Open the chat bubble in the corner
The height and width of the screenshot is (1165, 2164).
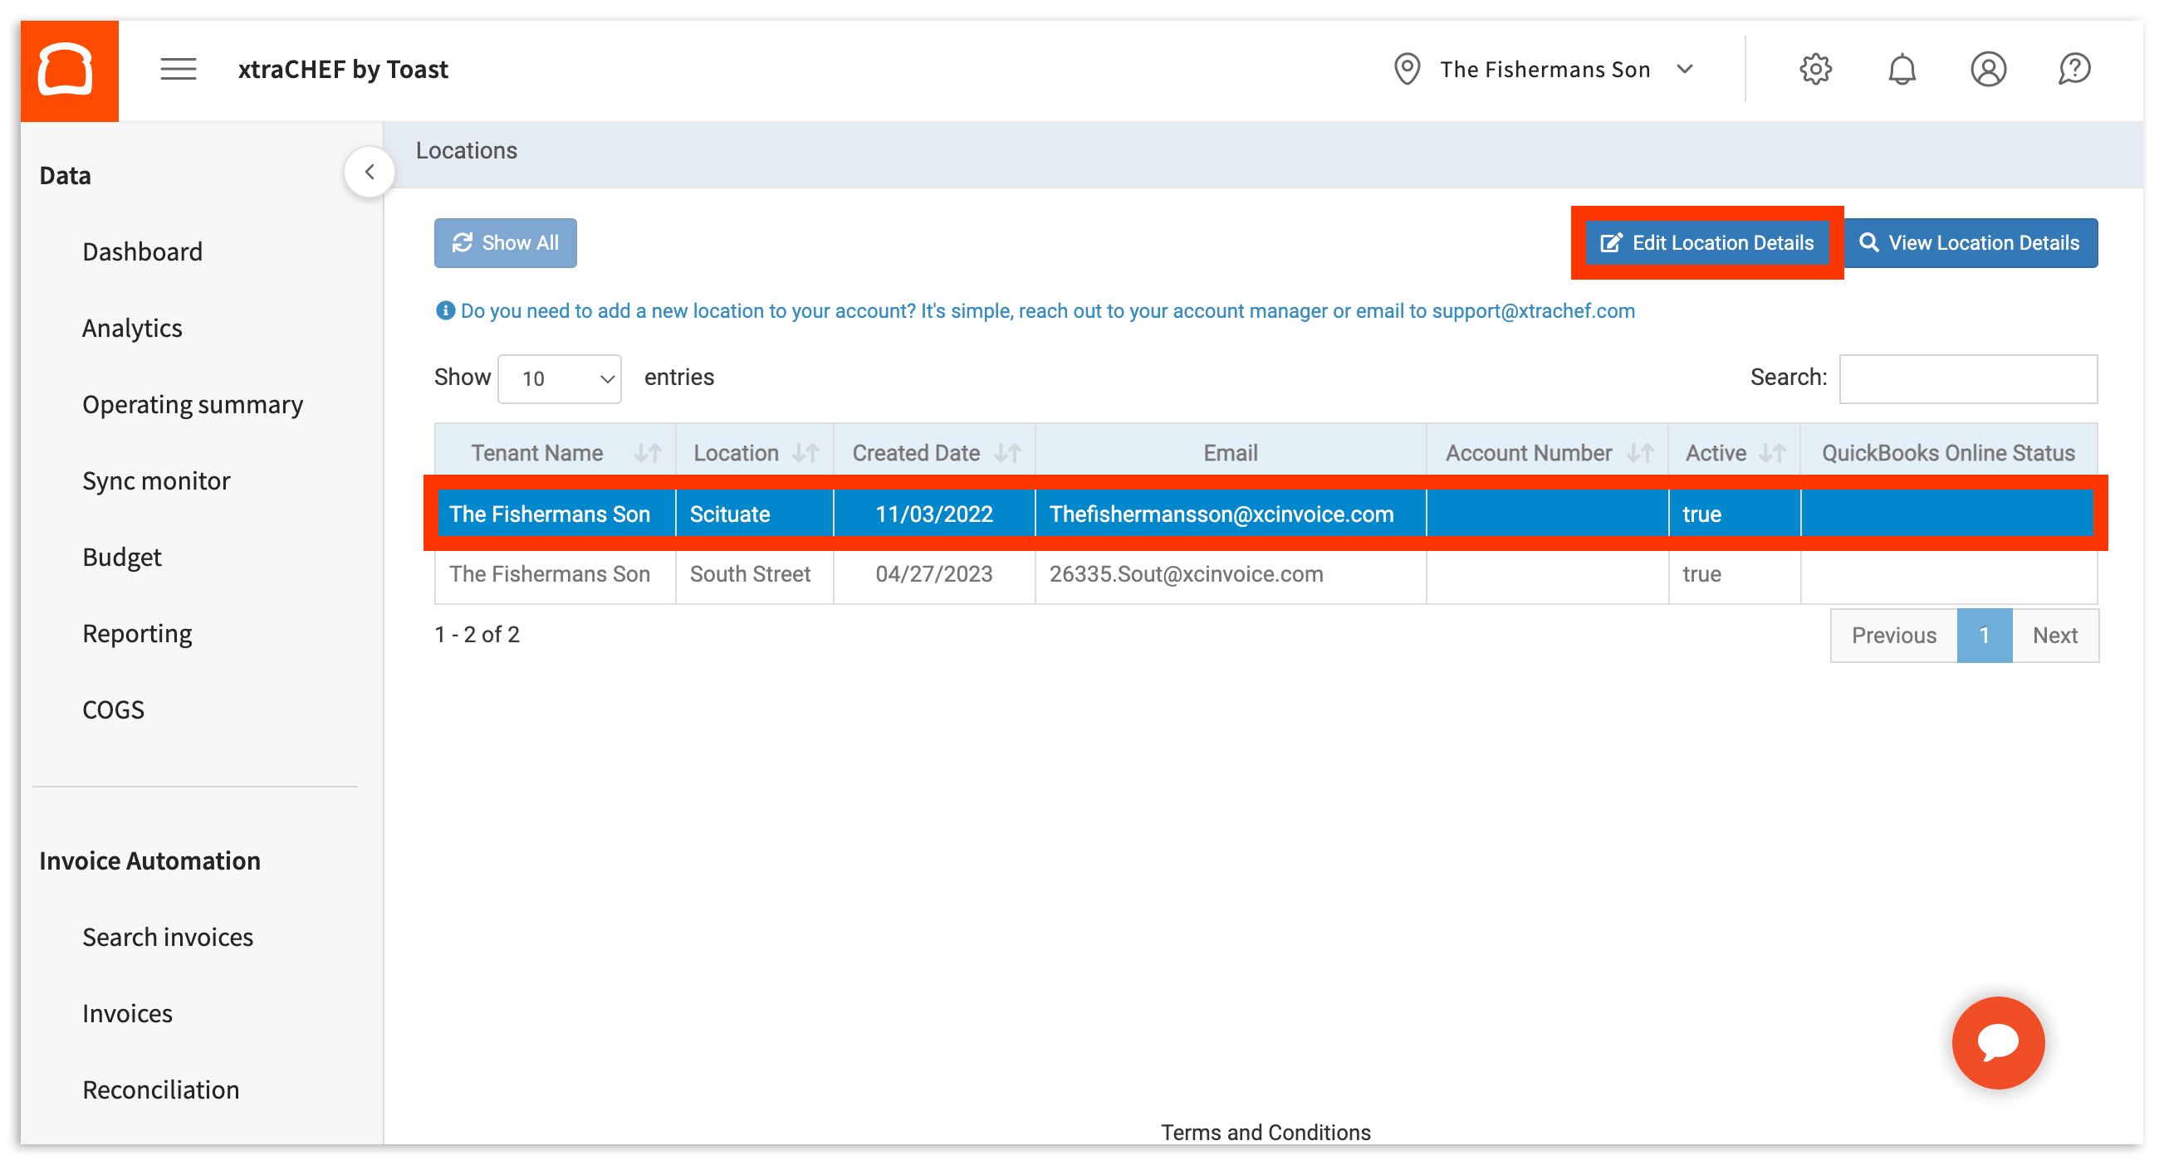(x=1998, y=1042)
